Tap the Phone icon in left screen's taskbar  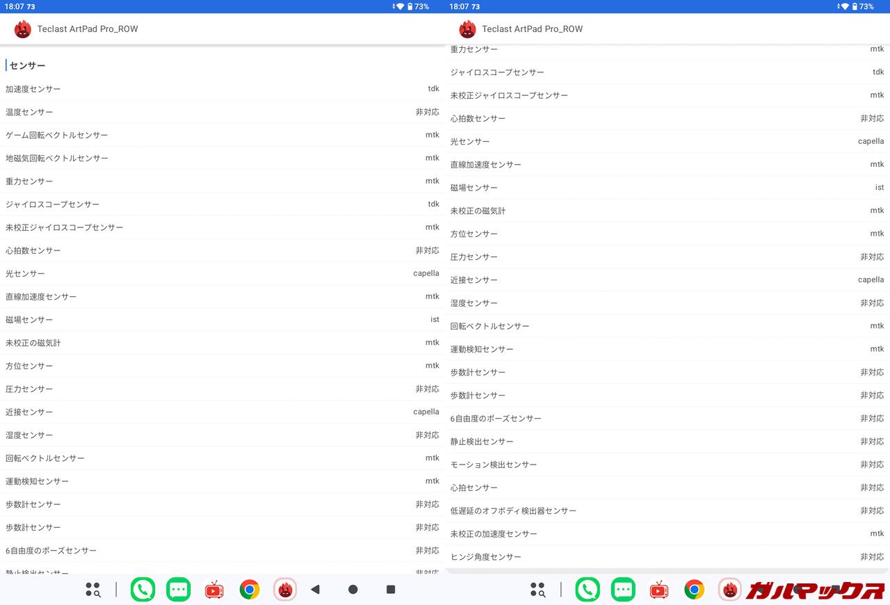click(143, 590)
